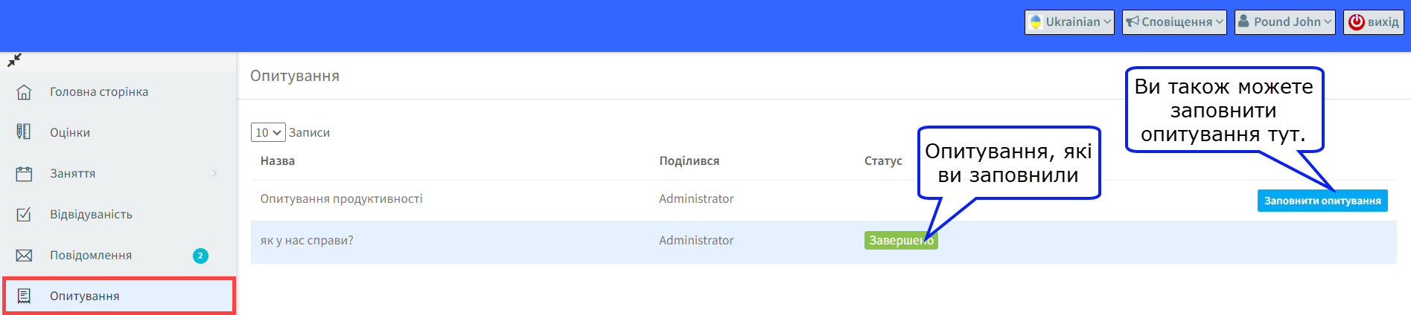Click the home icon for Головна сторінка
This screenshot has height=315, width=1411.
point(24,92)
